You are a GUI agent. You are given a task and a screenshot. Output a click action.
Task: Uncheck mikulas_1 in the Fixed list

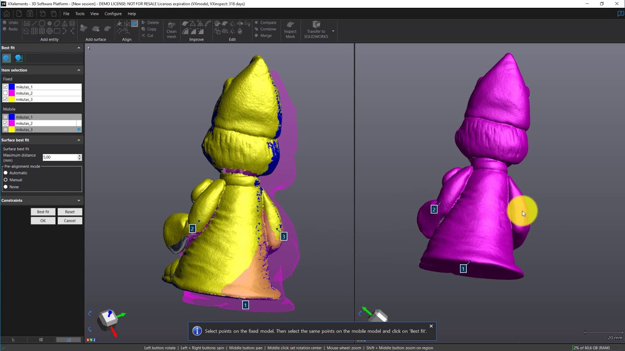(5, 87)
